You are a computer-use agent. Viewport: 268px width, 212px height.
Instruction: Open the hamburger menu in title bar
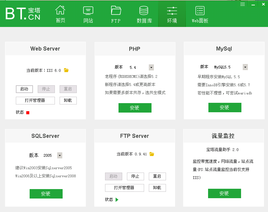click(x=242, y=4)
